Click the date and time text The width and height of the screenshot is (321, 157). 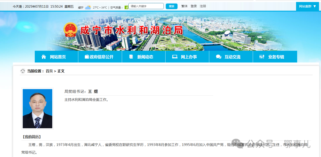[43, 7]
